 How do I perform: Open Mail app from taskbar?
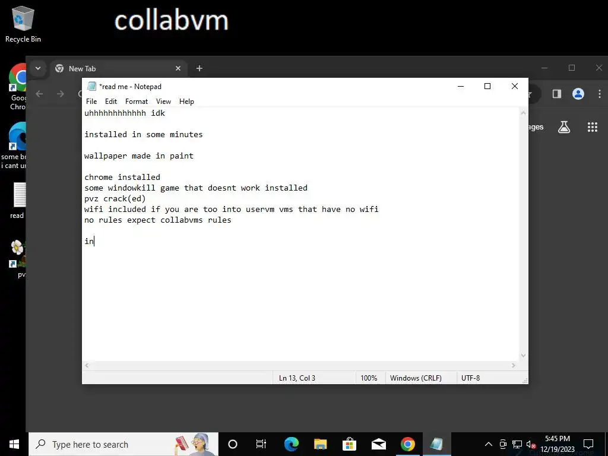[378, 444]
